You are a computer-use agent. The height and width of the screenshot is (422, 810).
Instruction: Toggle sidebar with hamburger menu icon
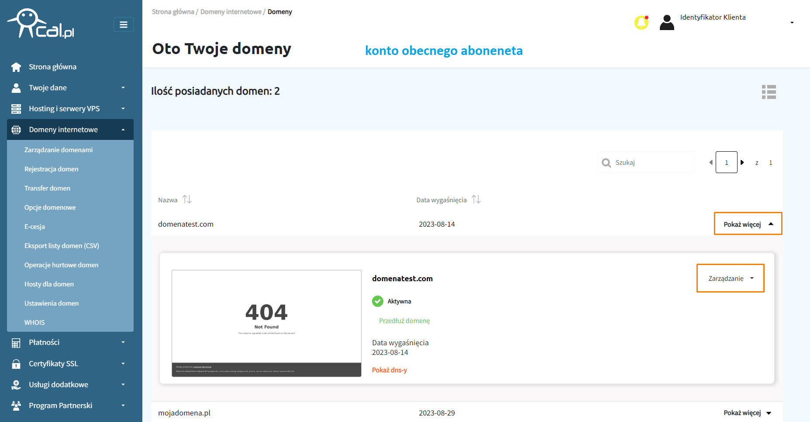[x=124, y=24]
